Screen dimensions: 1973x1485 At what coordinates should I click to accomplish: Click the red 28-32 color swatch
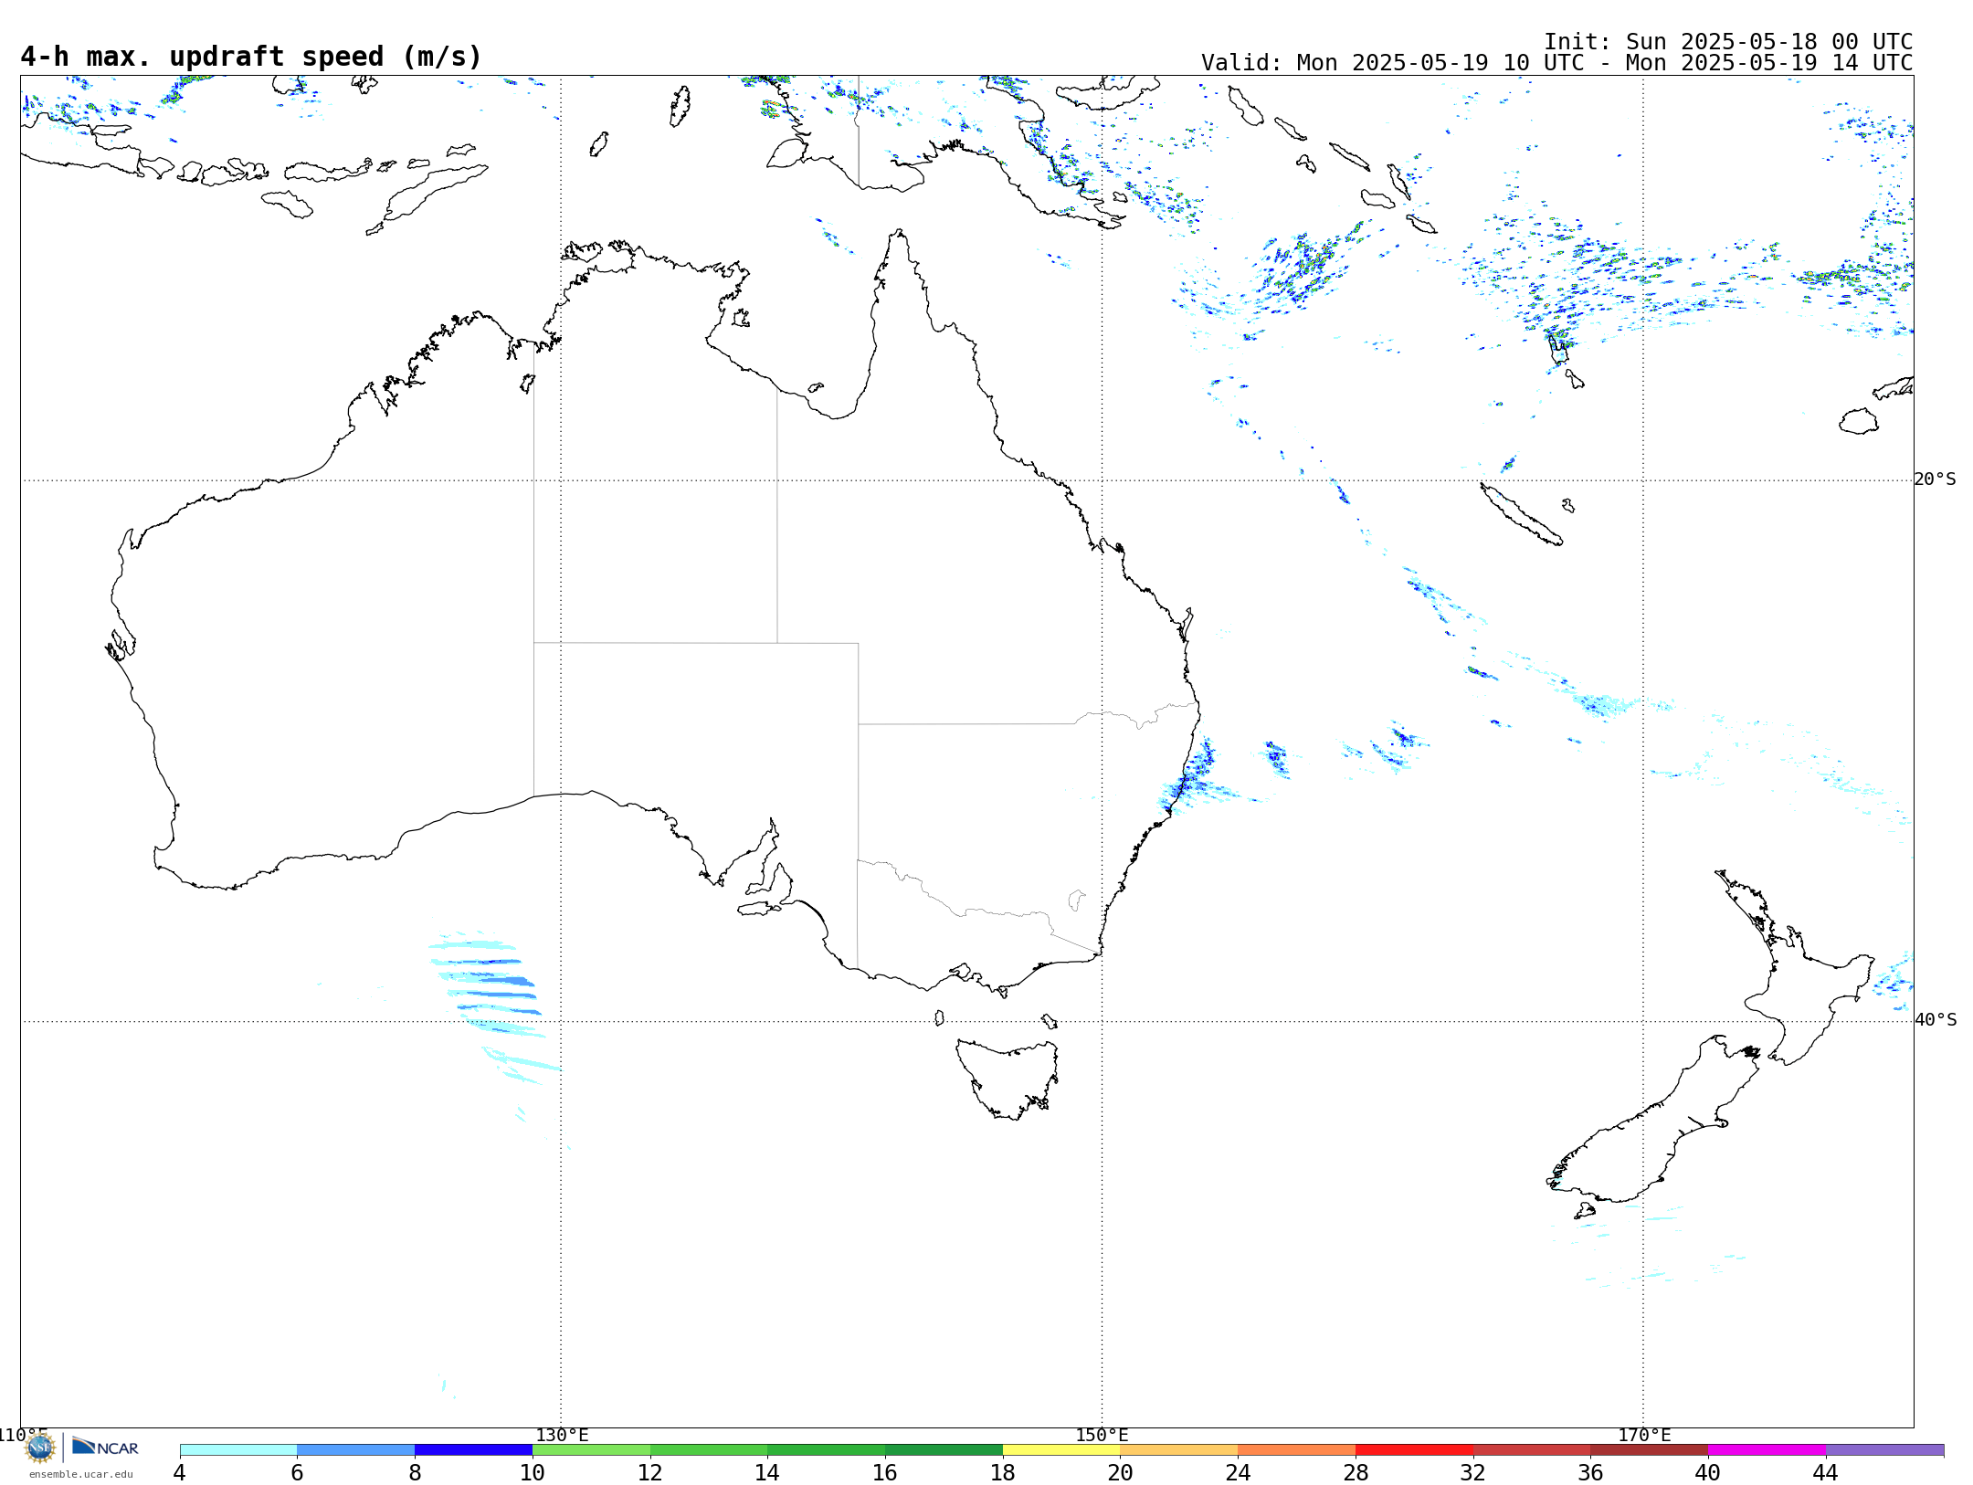(1414, 1450)
